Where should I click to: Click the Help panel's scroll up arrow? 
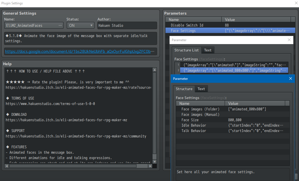155,70
